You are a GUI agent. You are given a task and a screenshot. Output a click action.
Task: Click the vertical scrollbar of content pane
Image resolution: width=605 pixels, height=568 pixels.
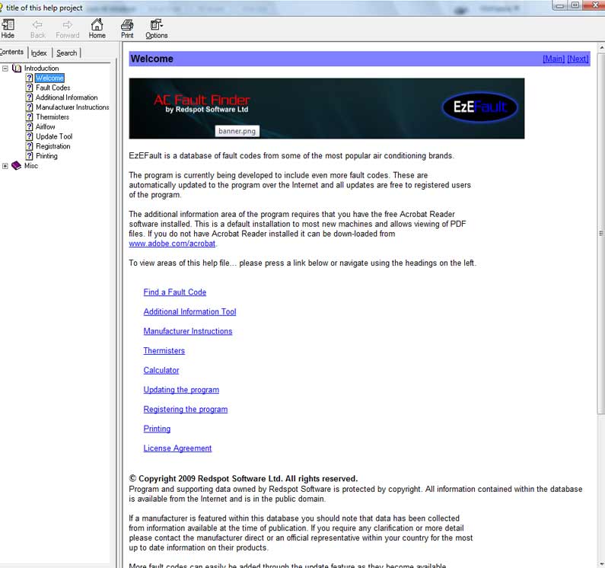coord(600,305)
